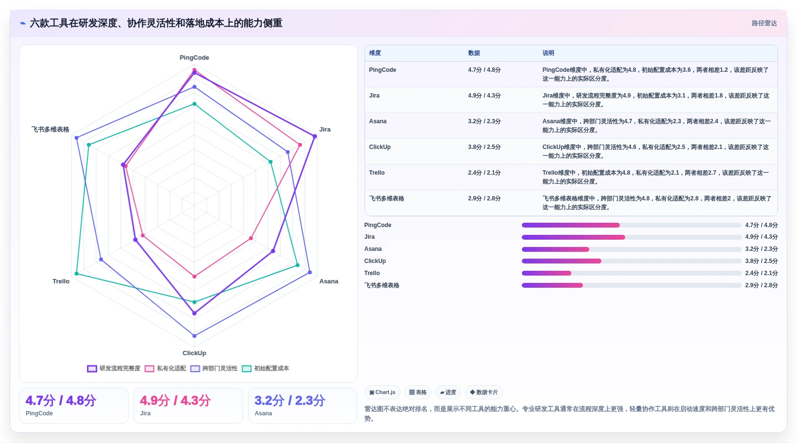The width and height of the screenshot is (797, 443).
Task: Click the PingCode progress bar
Action: click(x=631, y=225)
